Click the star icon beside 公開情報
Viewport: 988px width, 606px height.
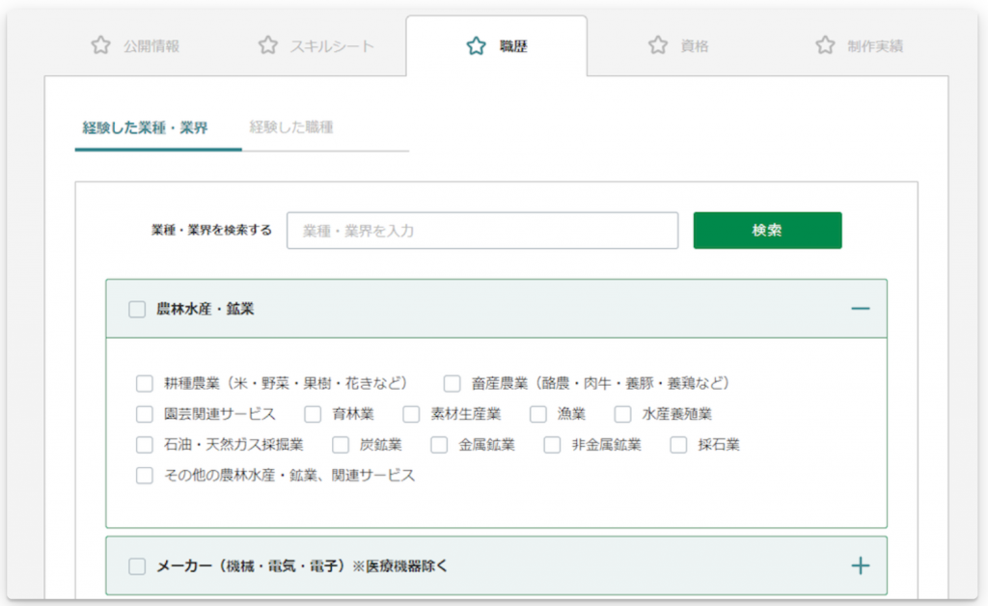pos(100,45)
